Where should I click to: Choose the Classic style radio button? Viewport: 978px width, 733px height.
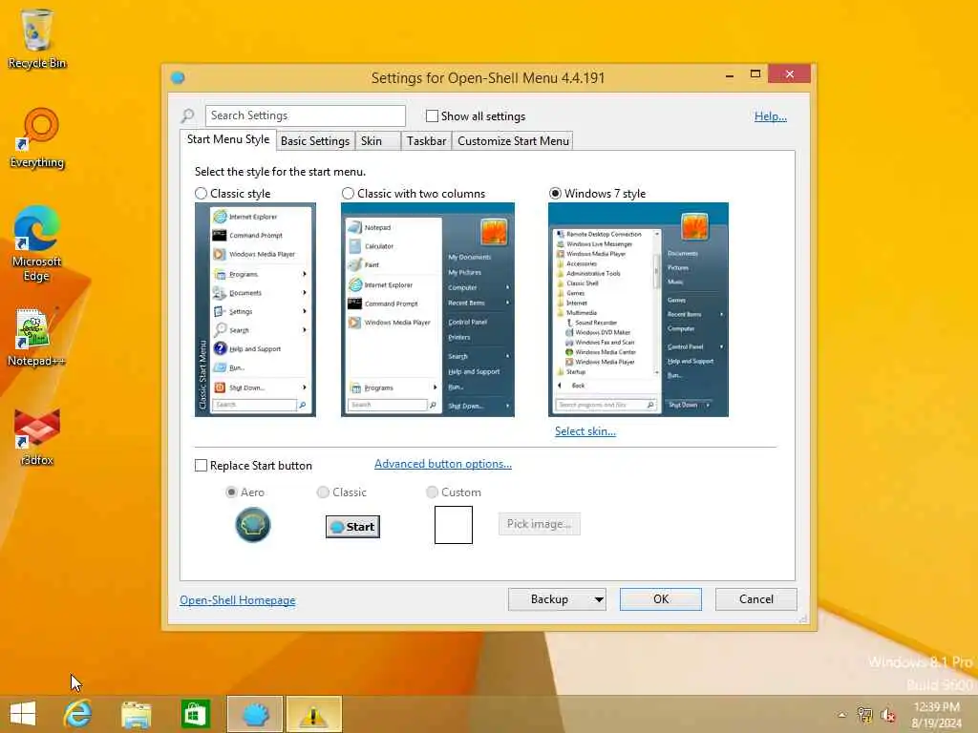click(x=201, y=194)
